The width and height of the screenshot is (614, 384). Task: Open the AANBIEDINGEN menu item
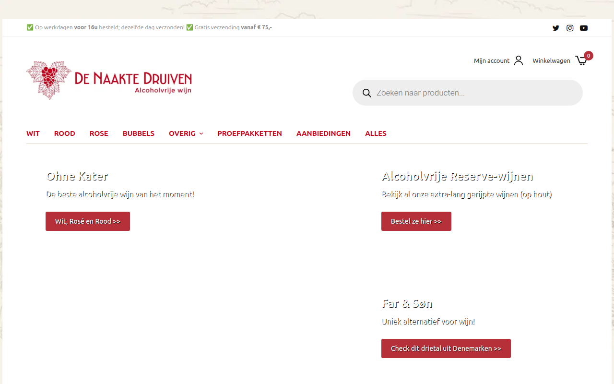[323, 133]
